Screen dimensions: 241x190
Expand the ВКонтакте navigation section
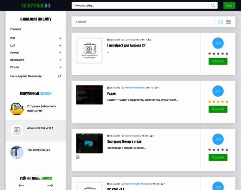coord(60,60)
